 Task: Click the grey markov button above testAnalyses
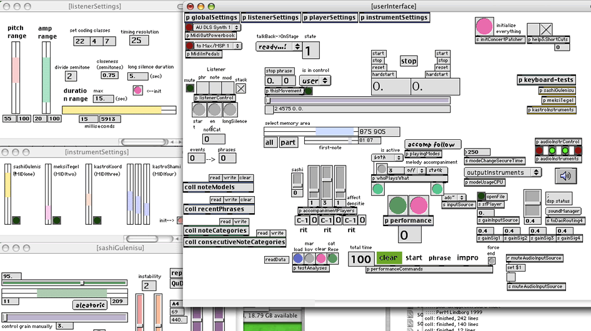coord(309,258)
